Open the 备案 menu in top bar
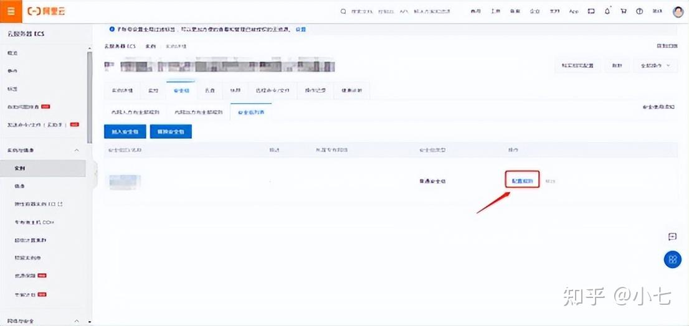Image resolution: width=689 pixels, height=326 pixels. 515,11
